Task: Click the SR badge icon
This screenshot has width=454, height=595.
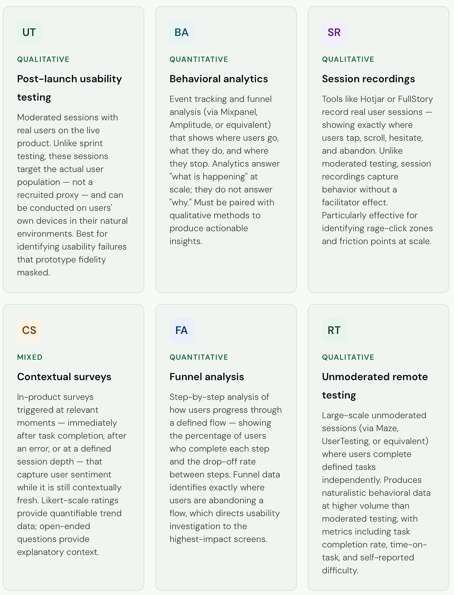Action: 334,32
